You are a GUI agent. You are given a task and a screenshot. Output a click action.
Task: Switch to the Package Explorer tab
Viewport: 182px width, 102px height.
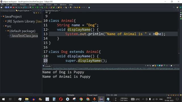point(8,11)
